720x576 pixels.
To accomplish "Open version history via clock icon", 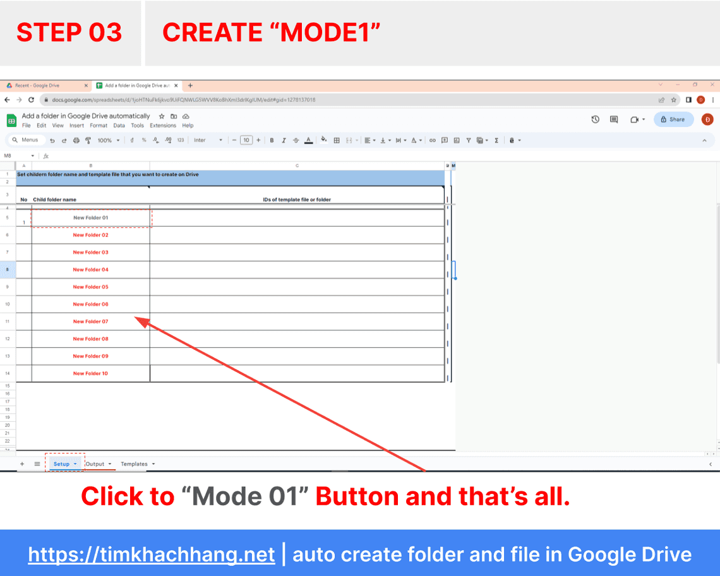I will pos(596,119).
